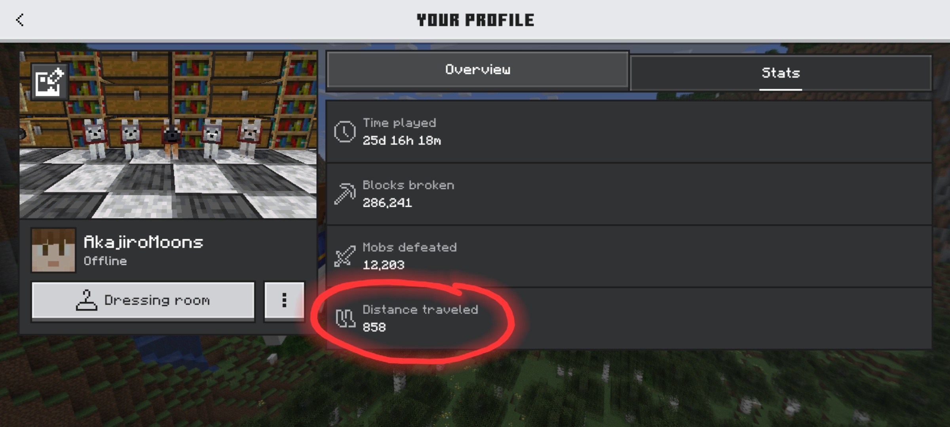Select the Distance traveled 858 stat row
Image resolution: width=950 pixels, height=427 pixels.
point(629,318)
